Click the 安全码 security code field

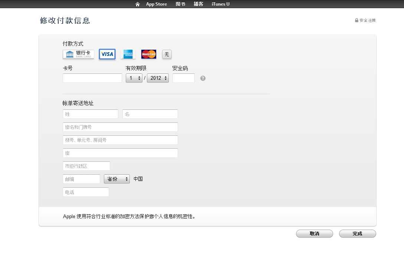184,78
